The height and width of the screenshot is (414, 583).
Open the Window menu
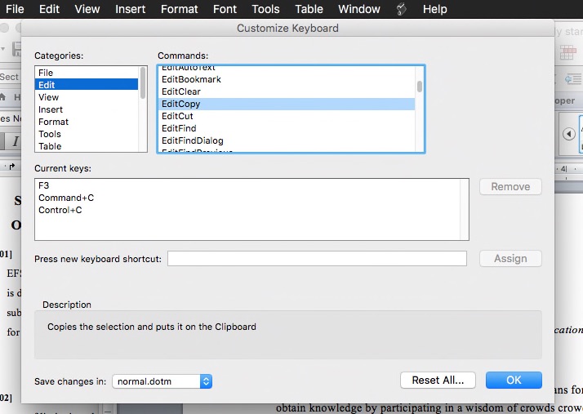coord(359,9)
